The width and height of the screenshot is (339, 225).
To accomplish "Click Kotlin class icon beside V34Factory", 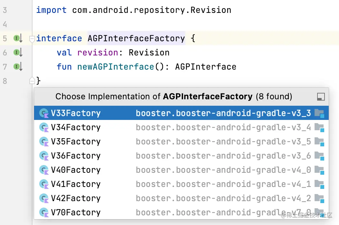I will pyautogui.click(x=44, y=127).
